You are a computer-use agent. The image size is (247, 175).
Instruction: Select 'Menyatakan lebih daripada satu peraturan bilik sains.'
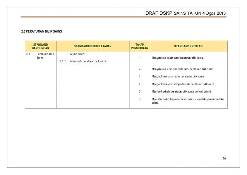183,69
